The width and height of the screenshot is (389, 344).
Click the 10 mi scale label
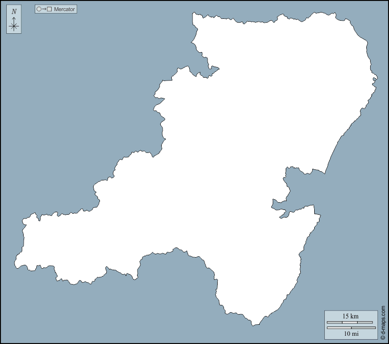point(350,333)
